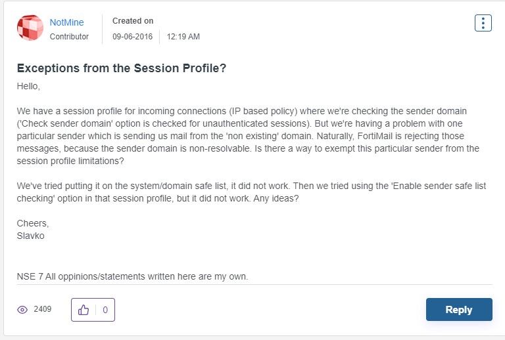Click the post time 12:19 AM
The height and width of the screenshot is (340, 505).
click(x=183, y=37)
